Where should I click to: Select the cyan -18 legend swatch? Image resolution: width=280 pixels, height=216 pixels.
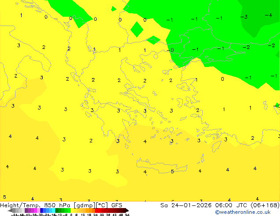coord(54,210)
